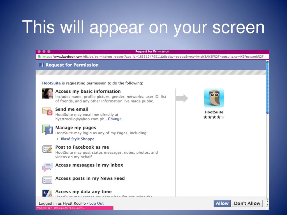
Task: Click the user profile picture thumbnail
Action: click(47, 94)
